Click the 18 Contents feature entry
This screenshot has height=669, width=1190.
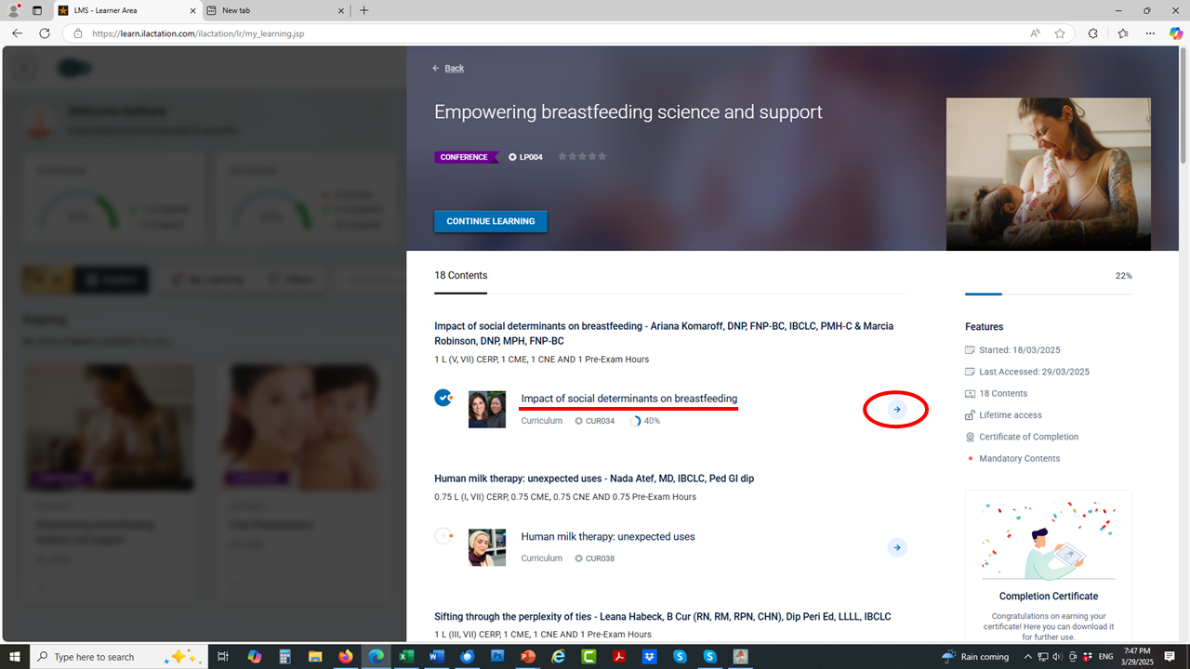(996, 394)
